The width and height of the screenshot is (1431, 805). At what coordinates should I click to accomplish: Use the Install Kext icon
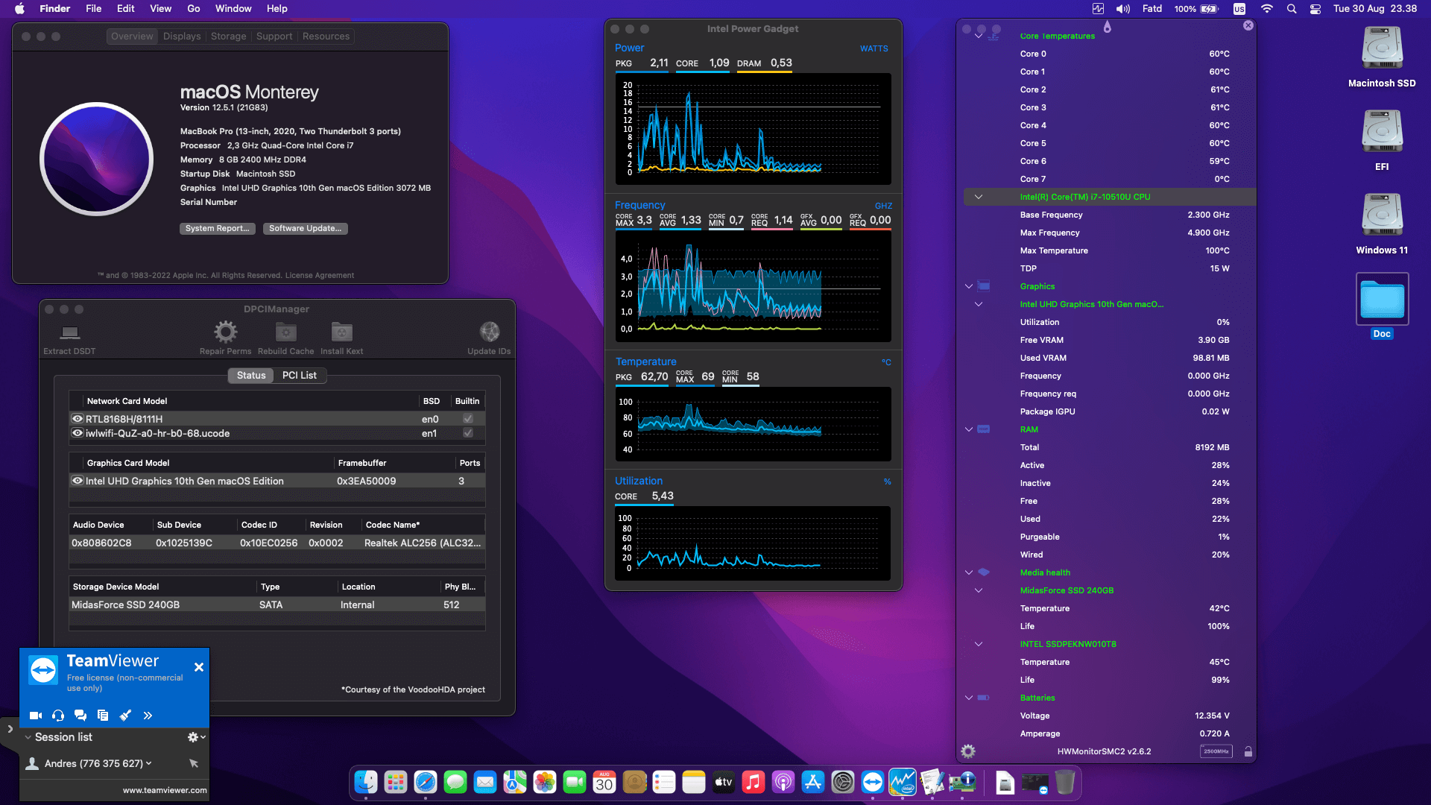point(341,331)
